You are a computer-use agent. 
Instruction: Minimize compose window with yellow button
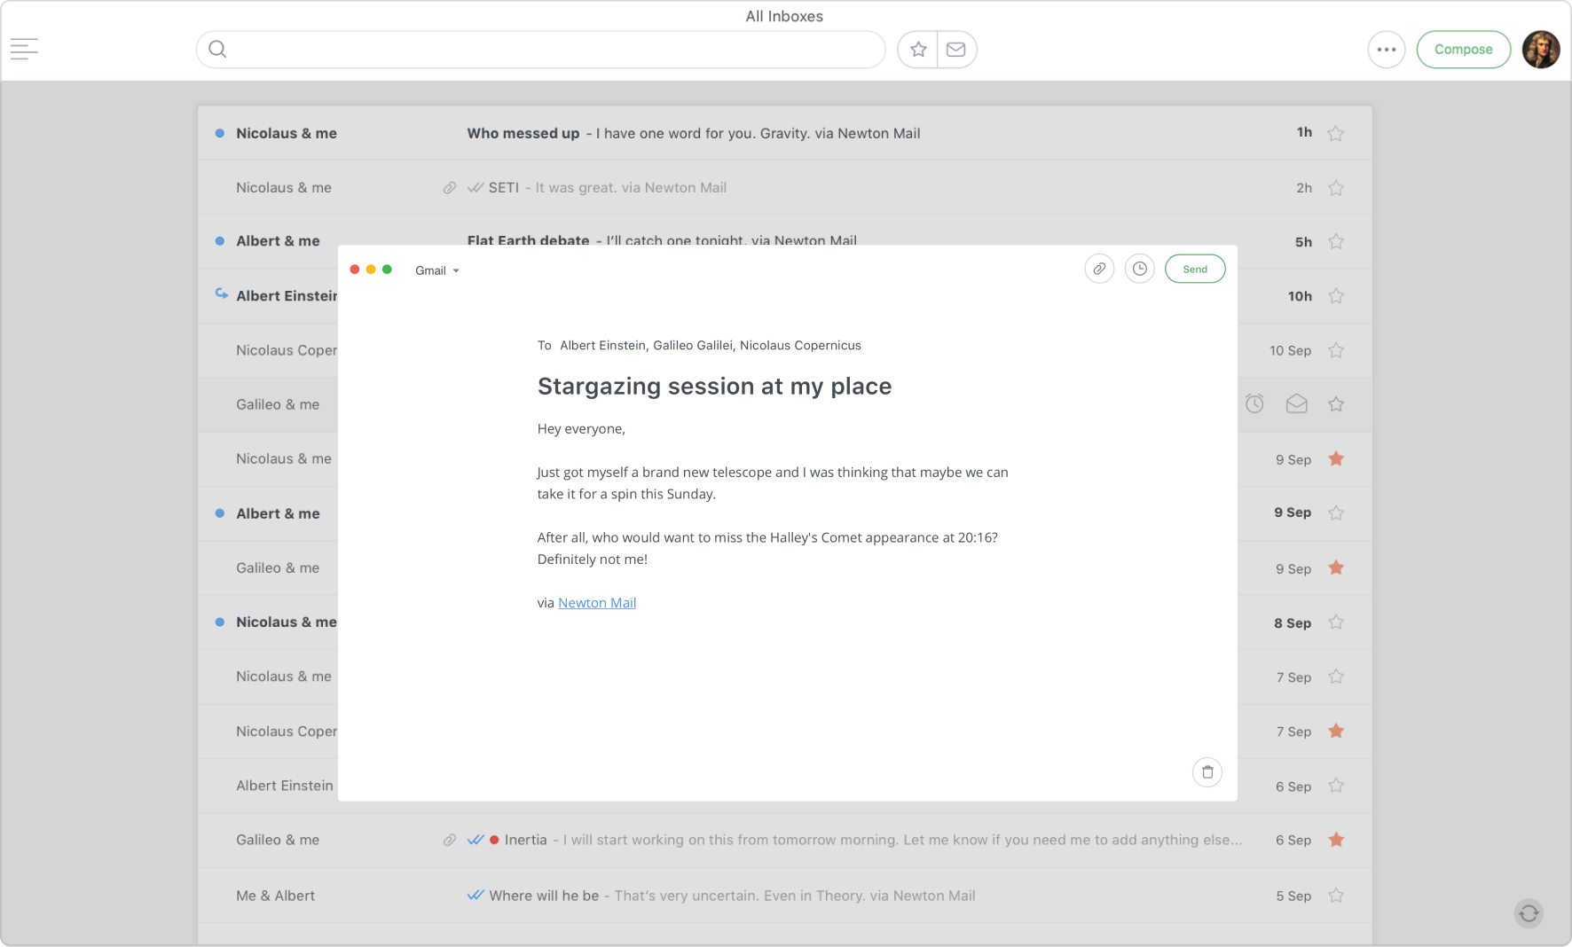(371, 270)
